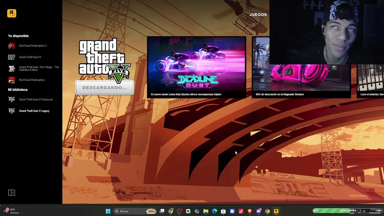This screenshot has height=216, width=384.
Task: Open TikTok from the taskbar
Action: [241, 211]
